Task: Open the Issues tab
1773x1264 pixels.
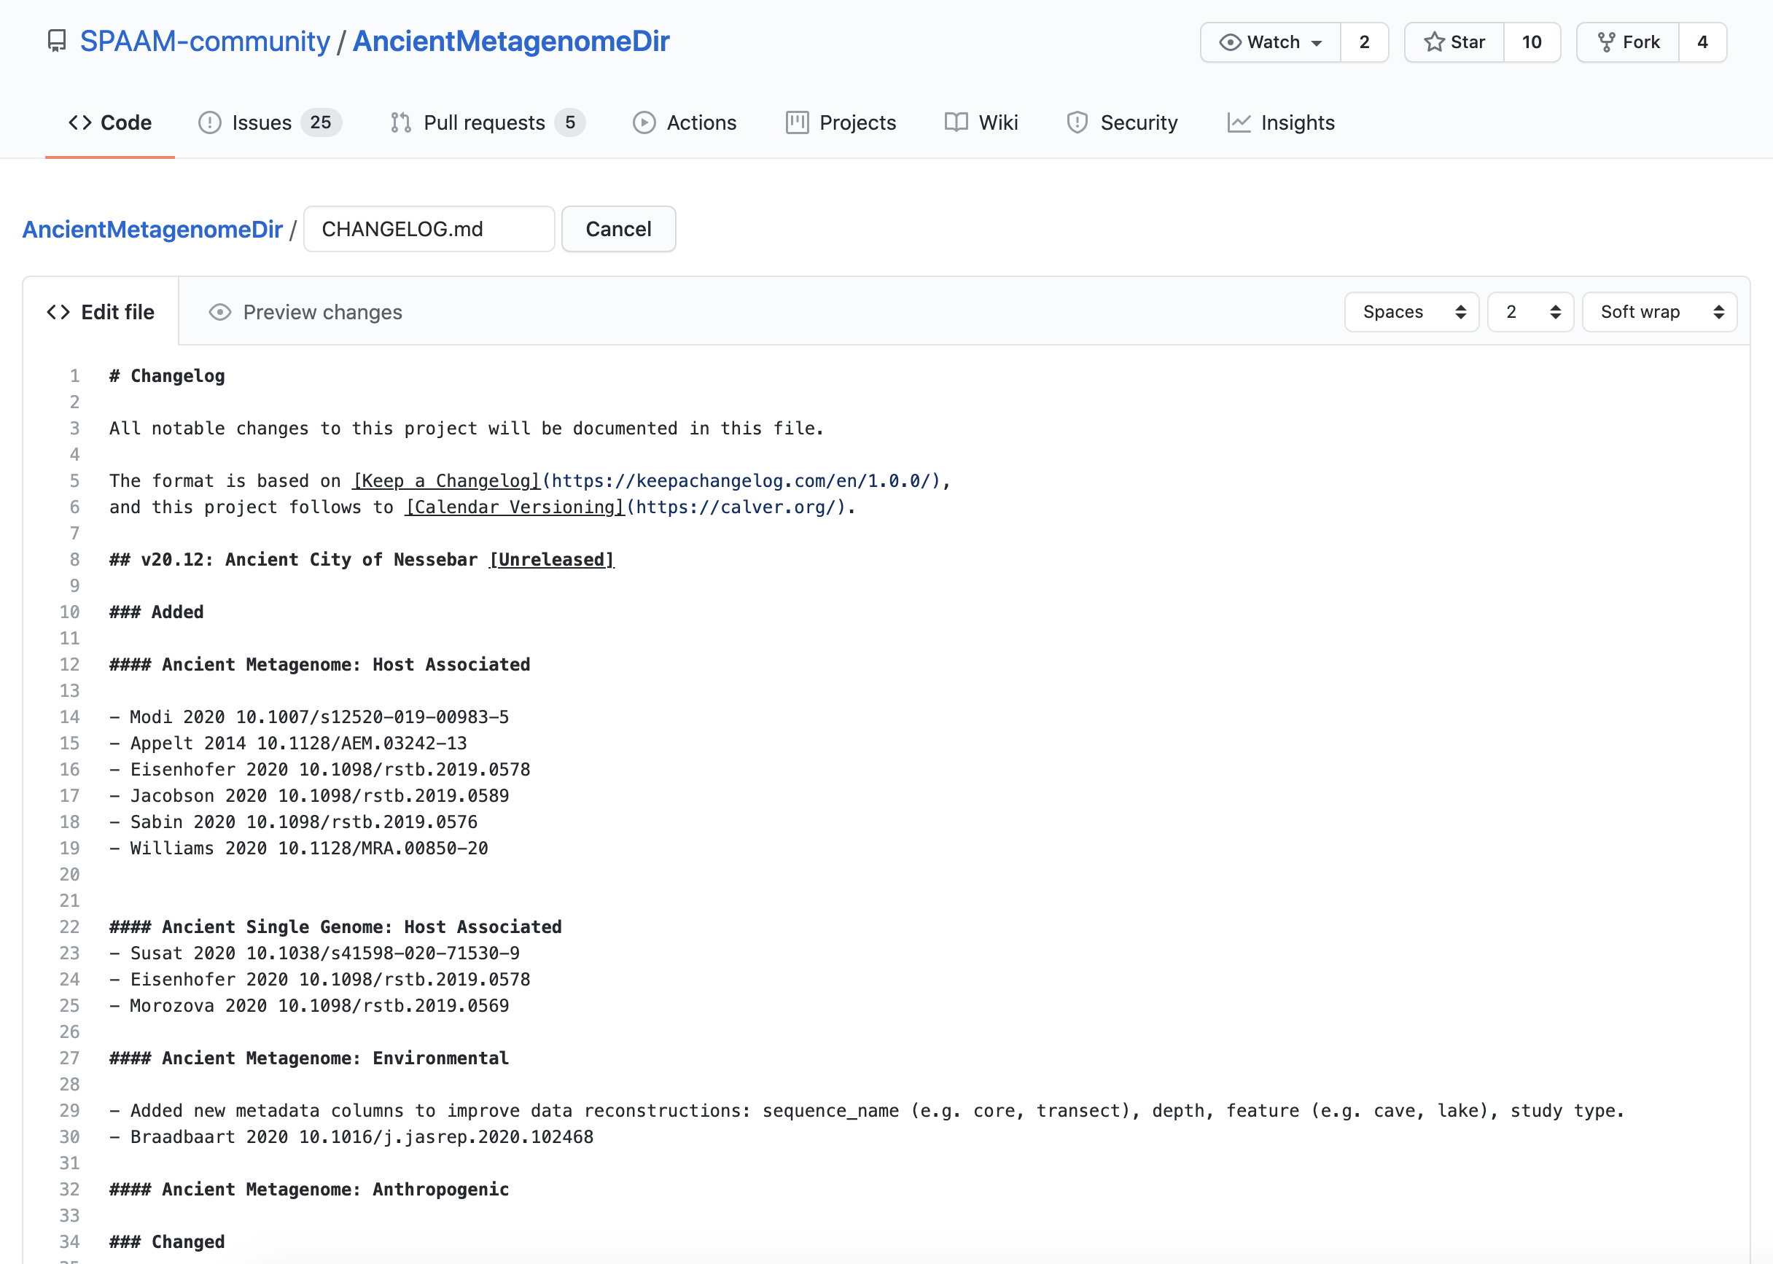Action: pos(269,122)
